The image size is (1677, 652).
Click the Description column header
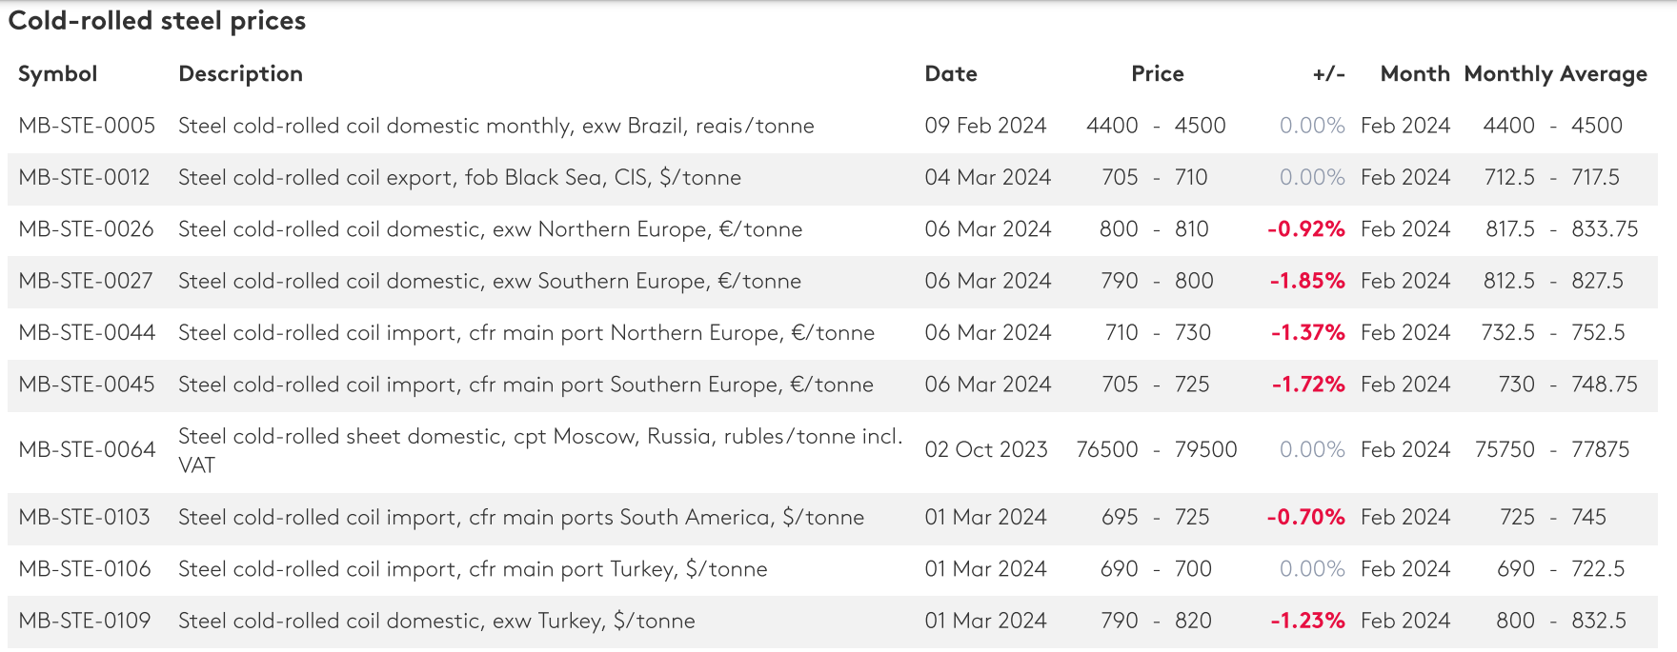(240, 74)
